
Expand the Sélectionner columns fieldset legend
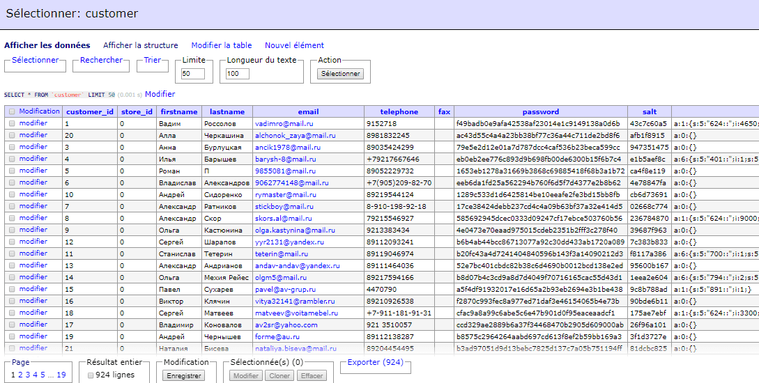pos(35,60)
